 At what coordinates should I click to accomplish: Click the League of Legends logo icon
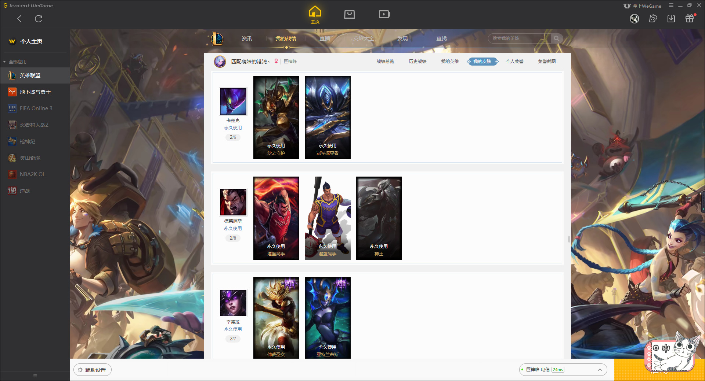click(x=217, y=38)
